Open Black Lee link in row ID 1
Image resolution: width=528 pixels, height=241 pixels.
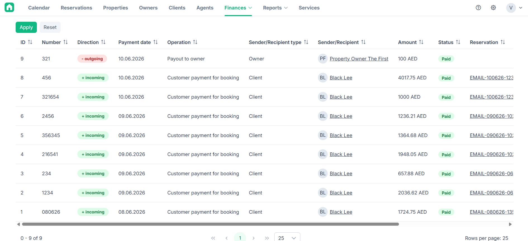tap(341, 212)
